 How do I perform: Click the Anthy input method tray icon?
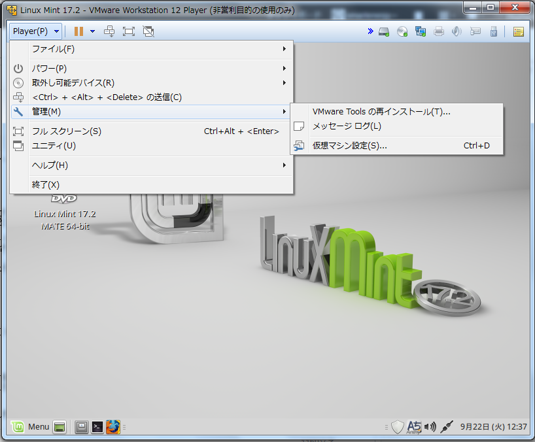point(414,427)
